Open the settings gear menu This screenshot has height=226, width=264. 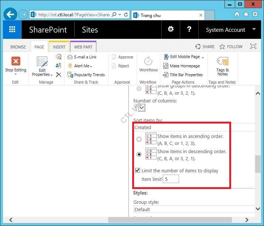click(x=171, y=30)
